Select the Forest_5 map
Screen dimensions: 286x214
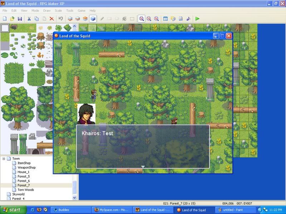click(24, 176)
